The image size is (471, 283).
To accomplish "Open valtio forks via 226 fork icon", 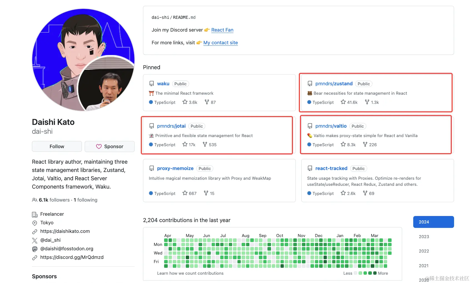I will point(365,144).
